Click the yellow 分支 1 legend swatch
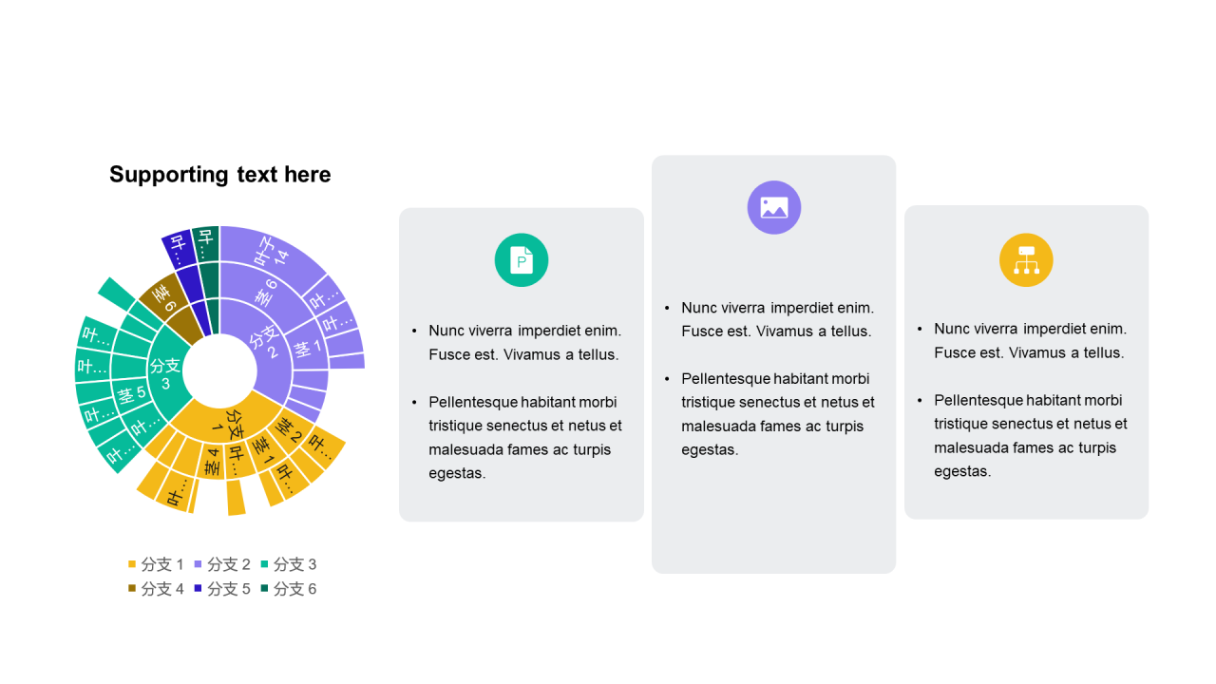The height and width of the screenshot is (684, 1216). 132,564
